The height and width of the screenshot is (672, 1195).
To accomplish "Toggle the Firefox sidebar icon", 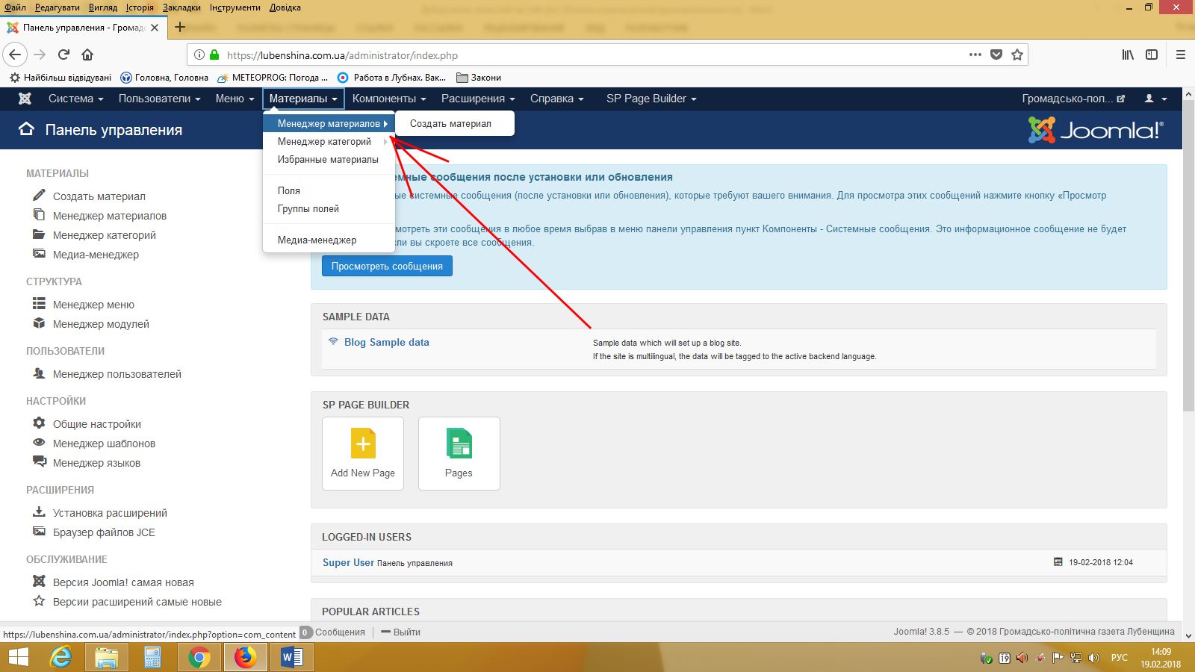I will point(1152,55).
